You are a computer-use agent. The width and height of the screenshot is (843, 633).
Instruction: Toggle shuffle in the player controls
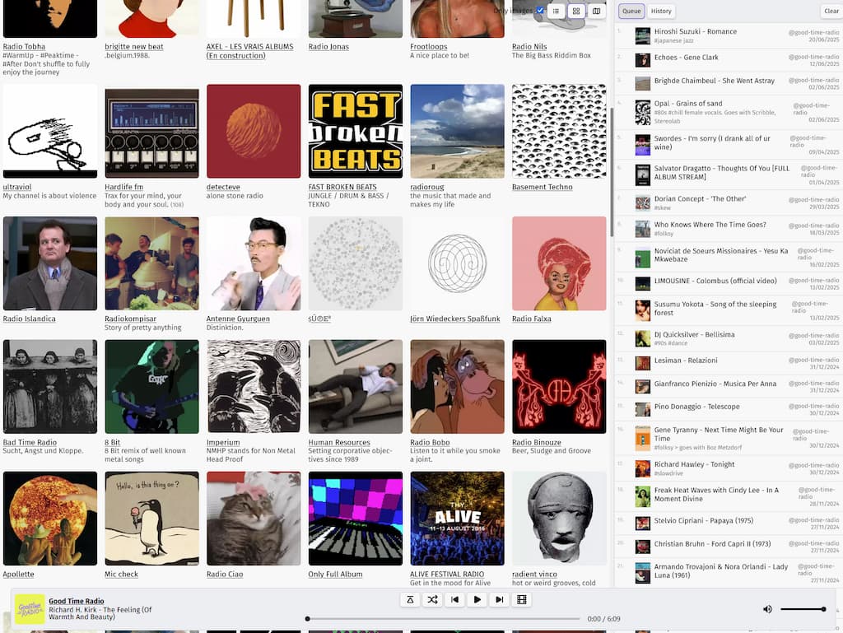[432, 600]
